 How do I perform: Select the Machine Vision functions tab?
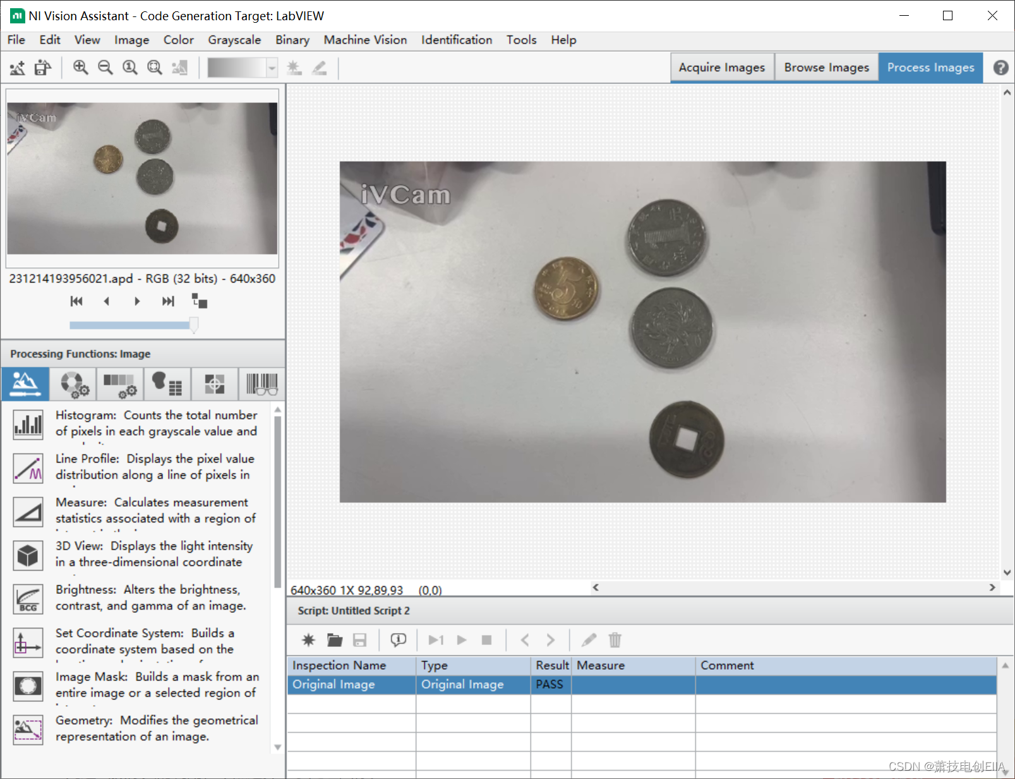tap(215, 383)
